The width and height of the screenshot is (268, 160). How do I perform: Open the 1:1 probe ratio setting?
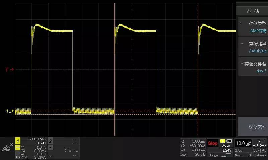(18, 156)
